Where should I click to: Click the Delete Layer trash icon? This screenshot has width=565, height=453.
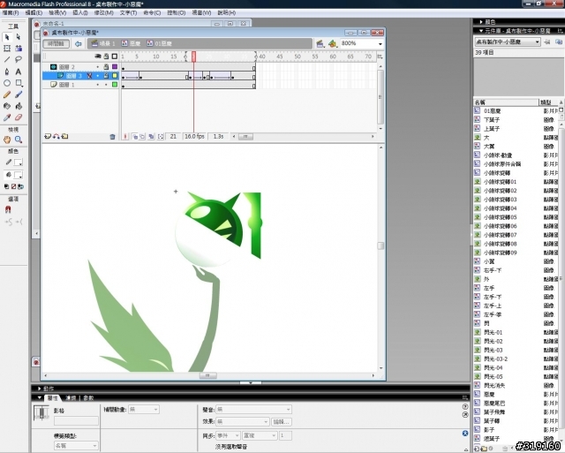coord(112,137)
